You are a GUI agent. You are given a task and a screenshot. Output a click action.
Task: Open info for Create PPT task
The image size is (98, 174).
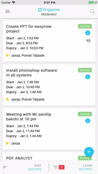[x=87, y=33]
